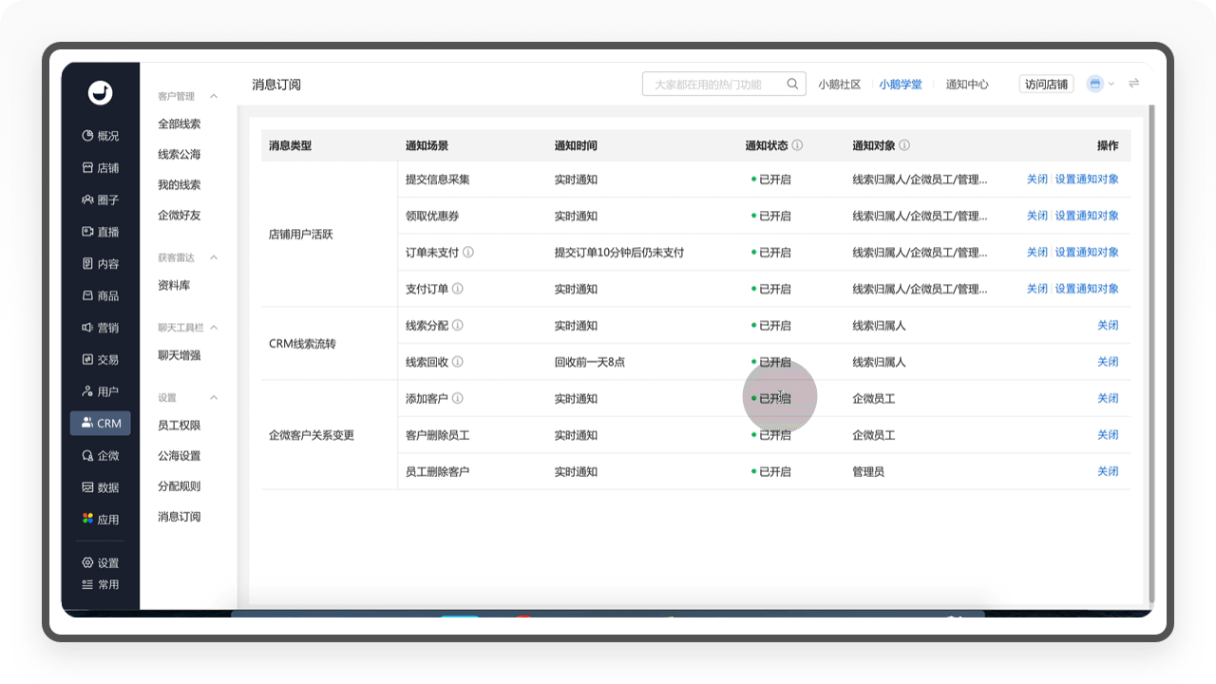This screenshot has height=684, width=1216.
Task: Open the 小鹅学堂 link
Action: pyautogui.click(x=901, y=85)
